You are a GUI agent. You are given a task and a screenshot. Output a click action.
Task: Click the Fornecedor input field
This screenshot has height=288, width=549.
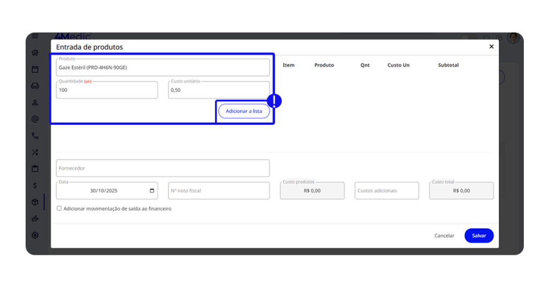[x=162, y=168]
